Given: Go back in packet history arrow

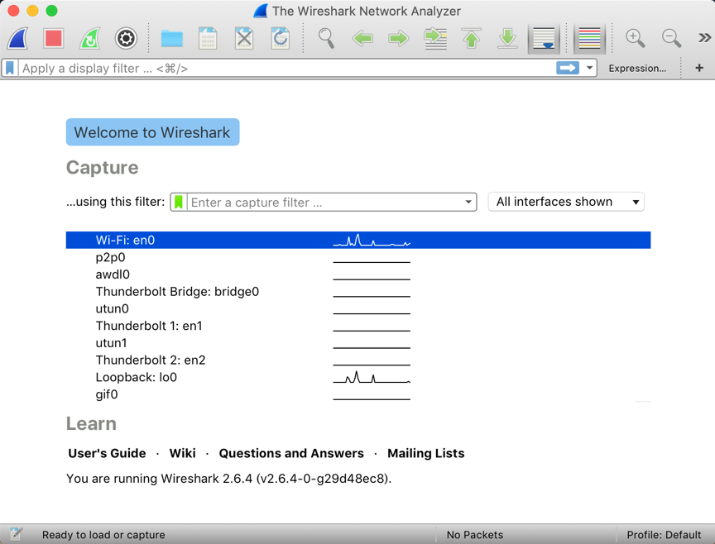Looking at the screenshot, I should coord(363,38).
